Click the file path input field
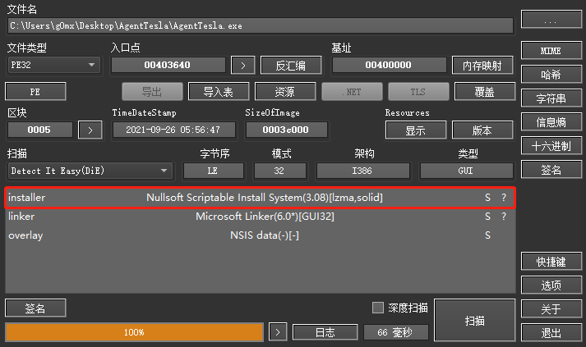The width and height of the screenshot is (586, 347). click(x=261, y=25)
